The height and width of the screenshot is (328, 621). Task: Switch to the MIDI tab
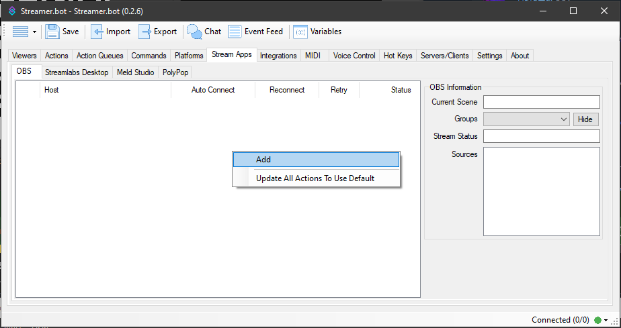click(313, 56)
